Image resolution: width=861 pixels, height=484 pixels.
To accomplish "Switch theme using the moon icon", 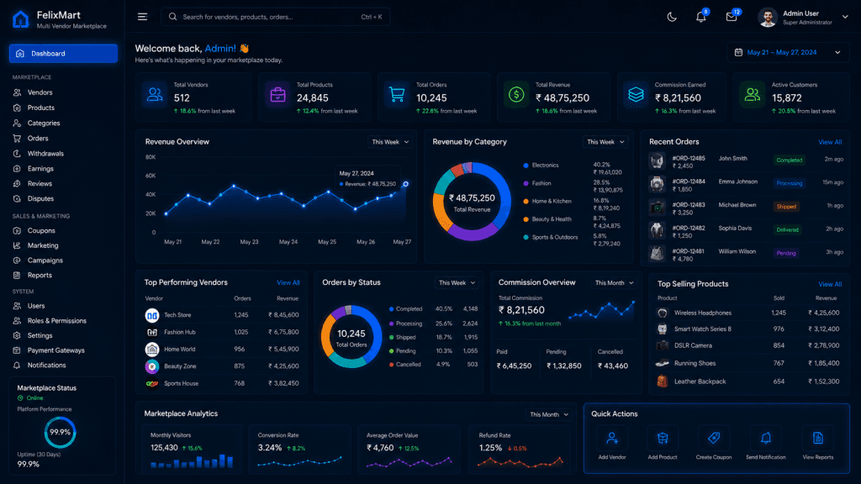I will click(672, 17).
